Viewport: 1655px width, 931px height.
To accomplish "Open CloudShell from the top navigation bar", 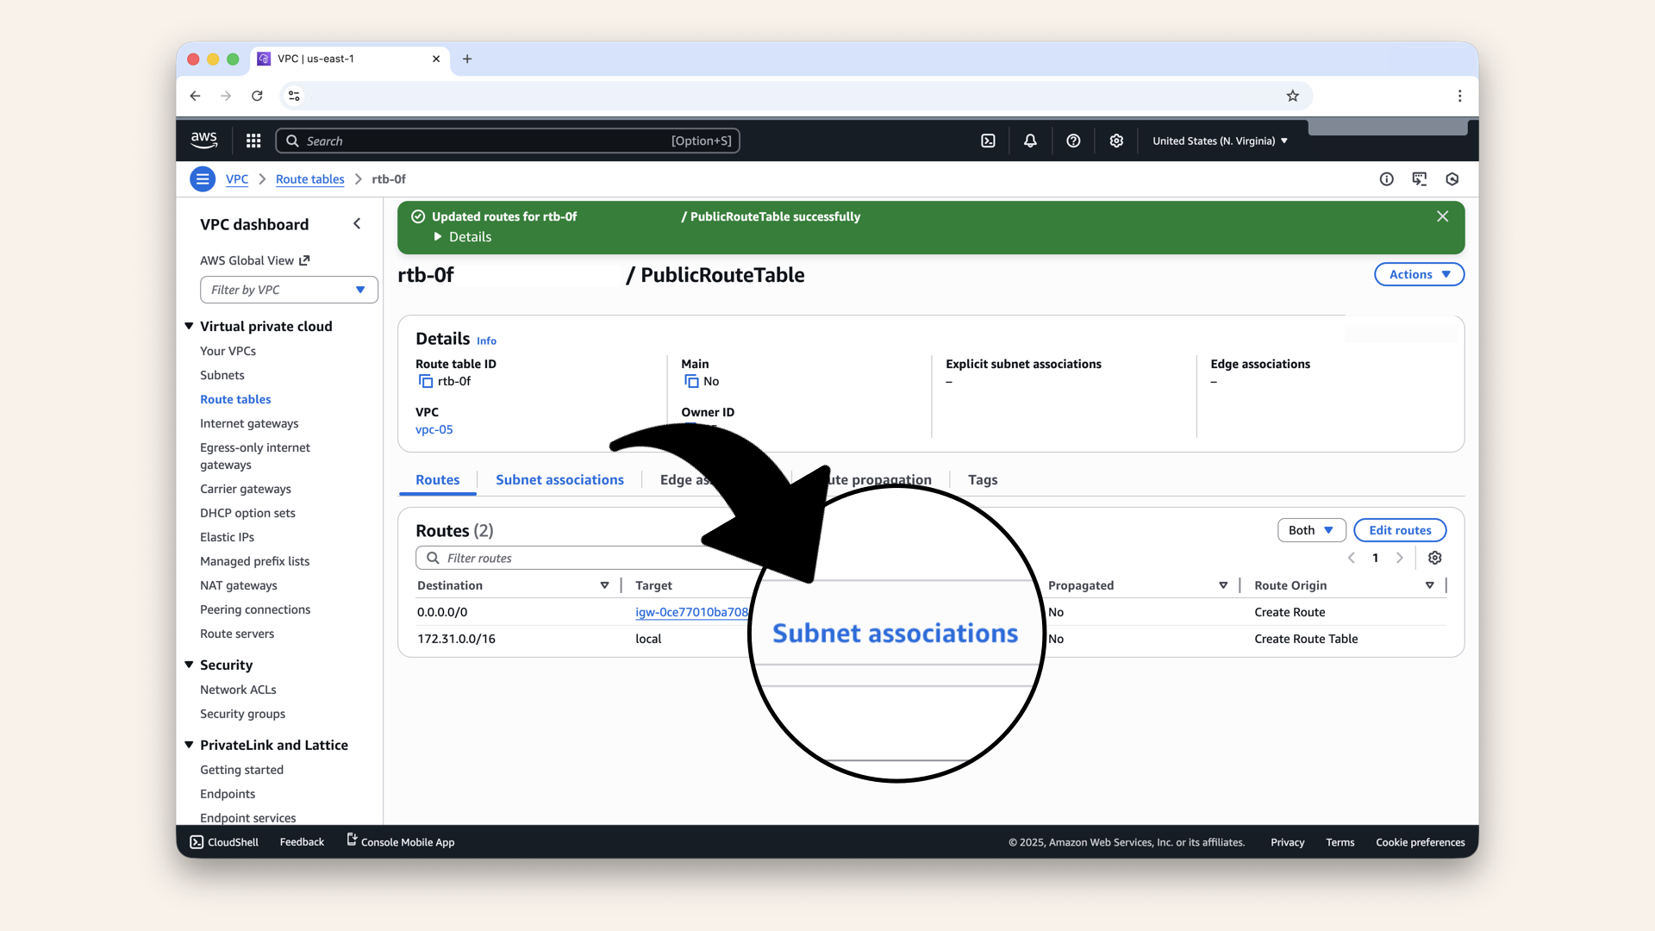I will click(989, 141).
